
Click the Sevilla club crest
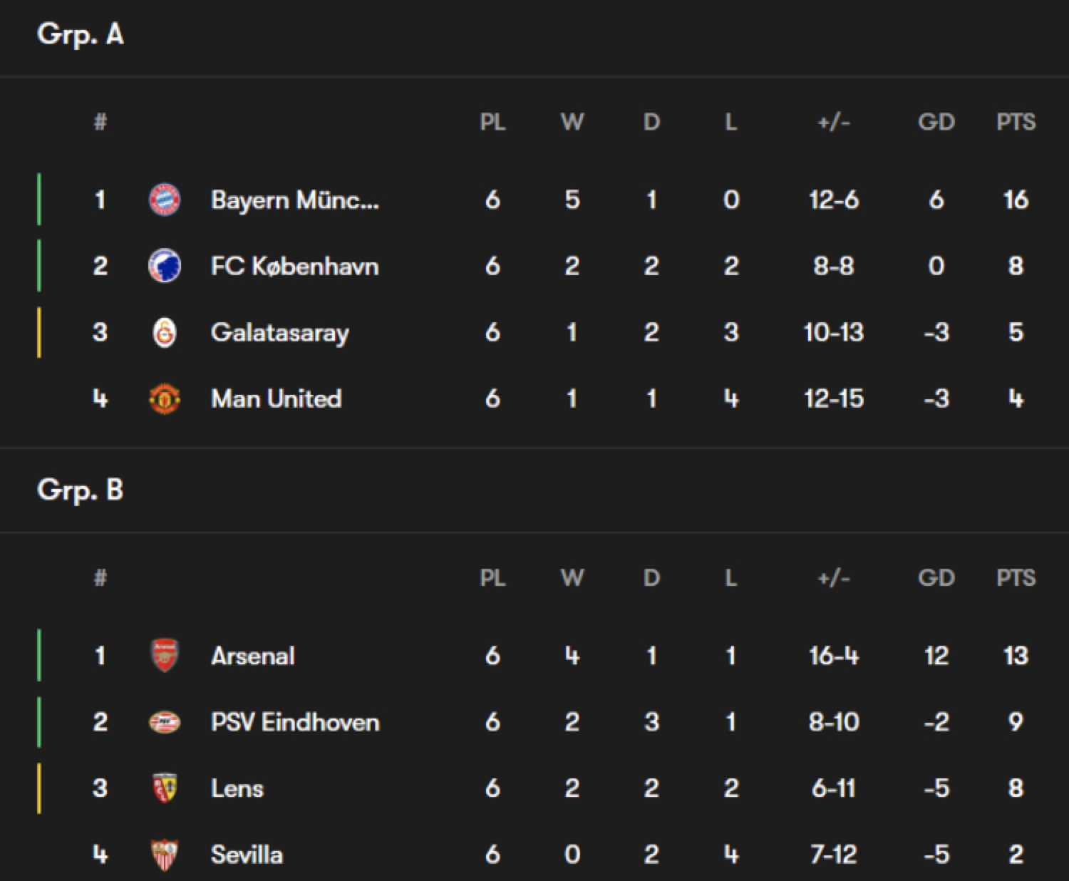[165, 855]
